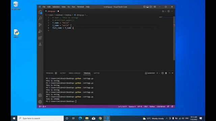Click the Cortana circle on the taskbar

point(67,118)
